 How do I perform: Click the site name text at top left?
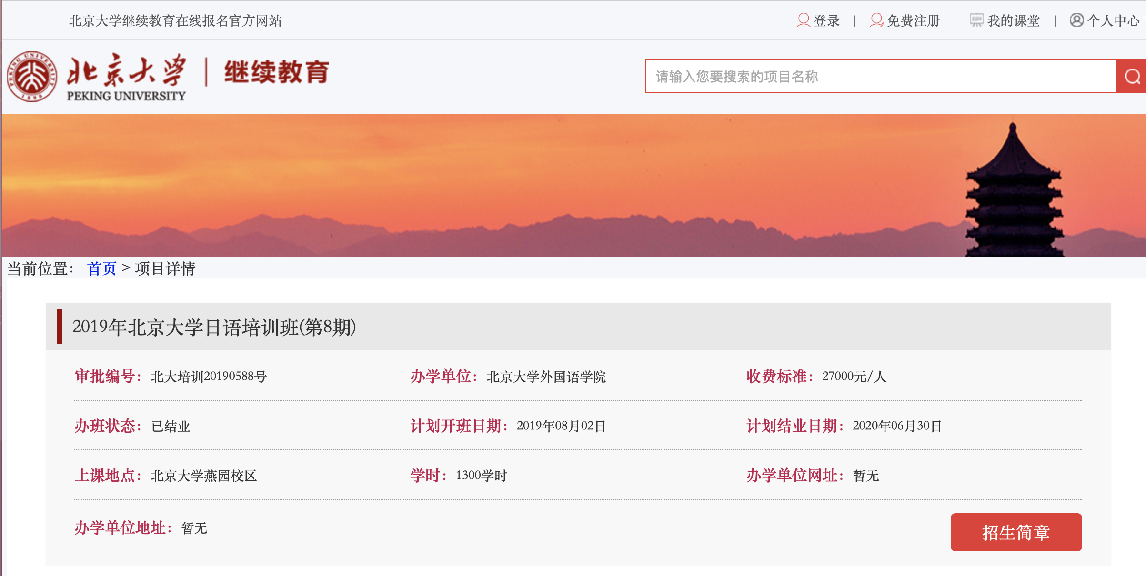click(175, 21)
